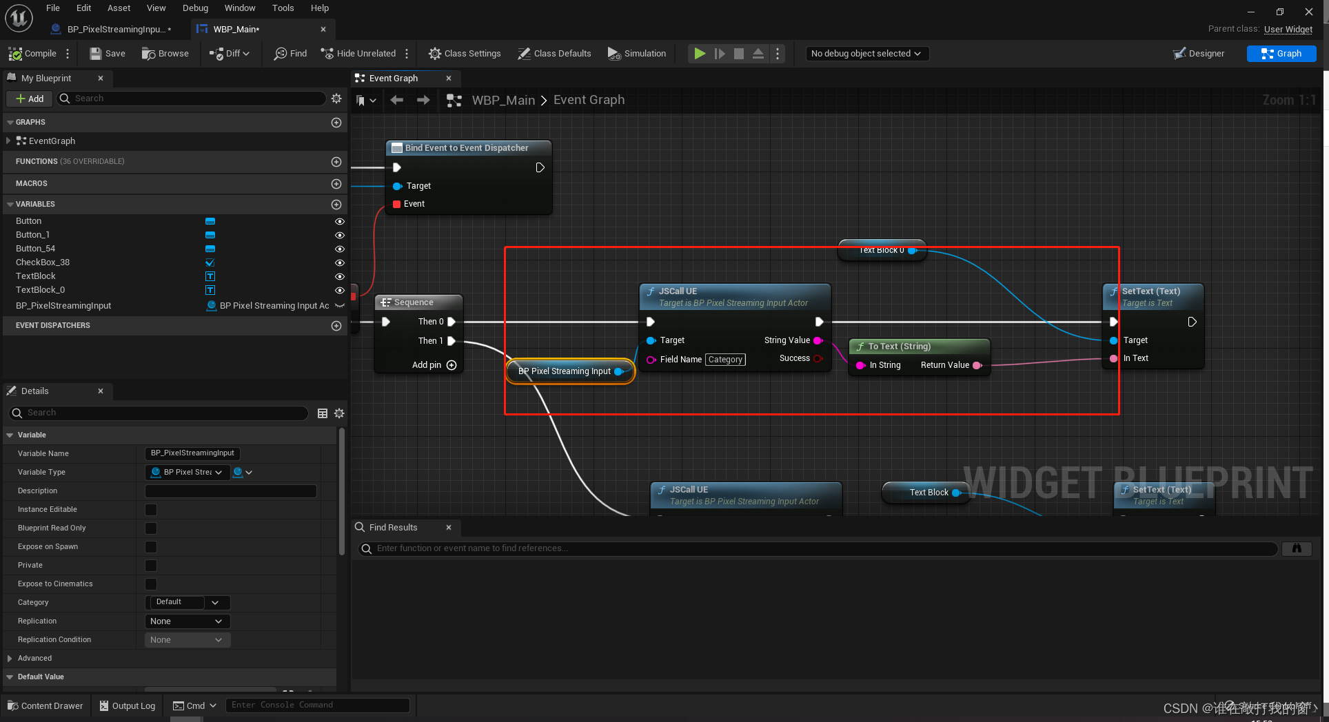Click the binoculars icon in Find Results
The width and height of the screenshot is (1329, 722).
1297,548
